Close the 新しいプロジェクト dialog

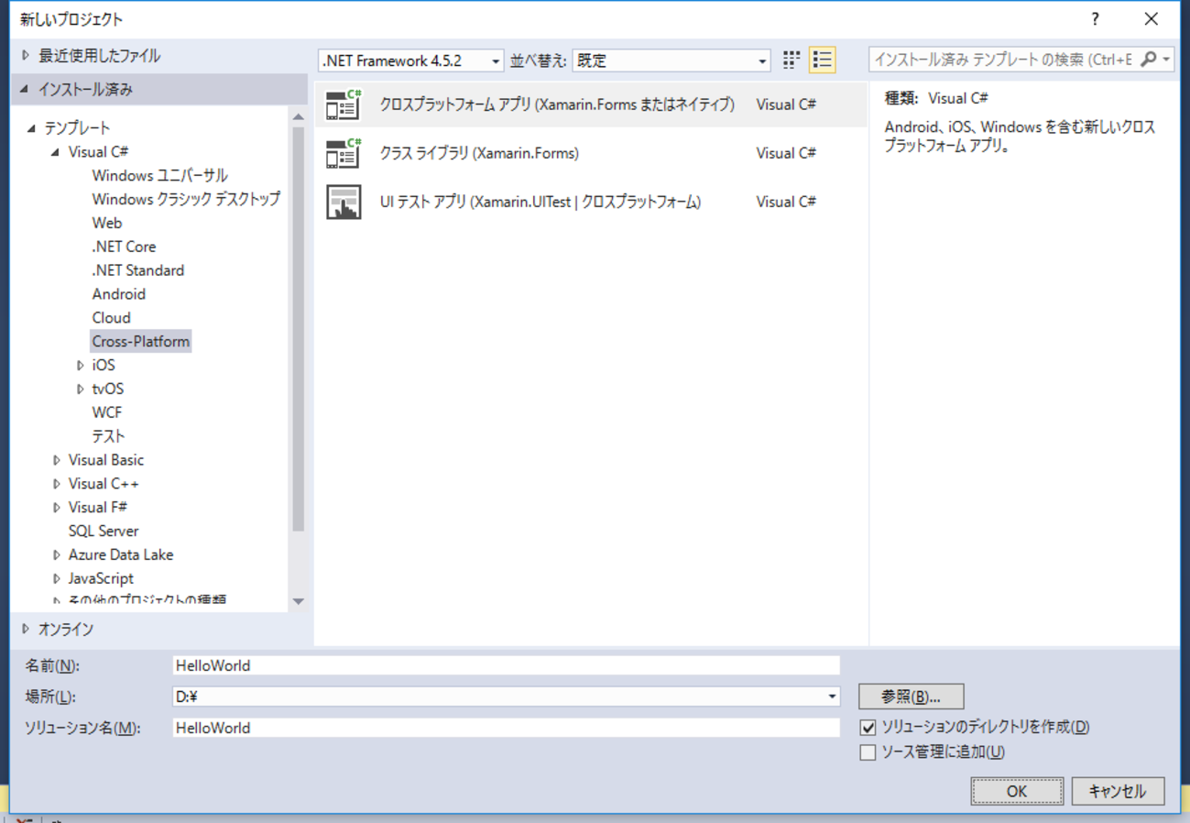point(1152,19)
